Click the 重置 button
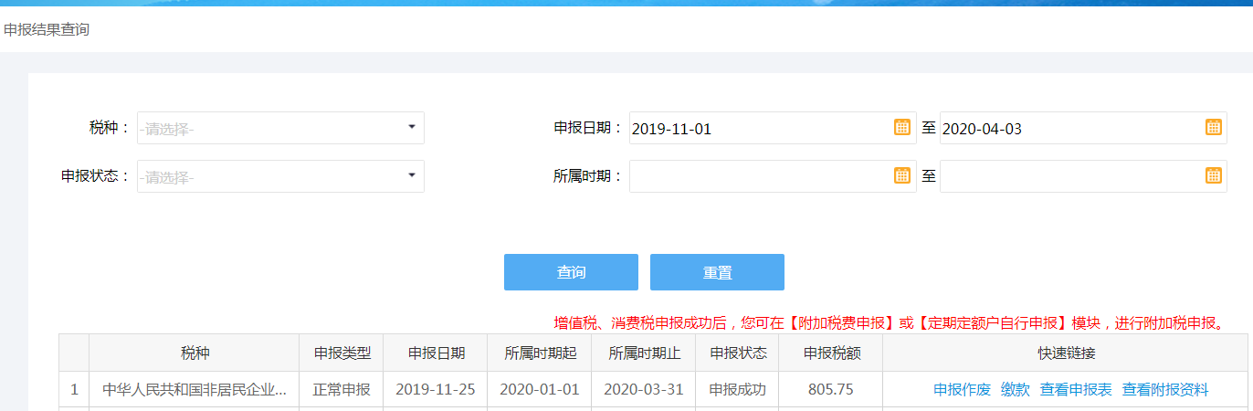Viewport: 1253px width, 411px height. (717, 272)
